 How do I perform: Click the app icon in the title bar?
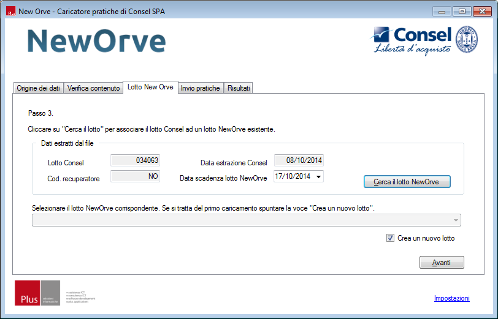[11, 12]
